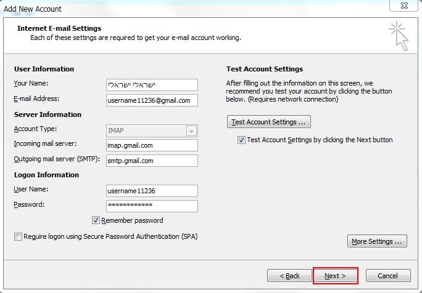Viewport: 422px width, 293px height.
Task: Cancel the account setup
Action: 388,275
